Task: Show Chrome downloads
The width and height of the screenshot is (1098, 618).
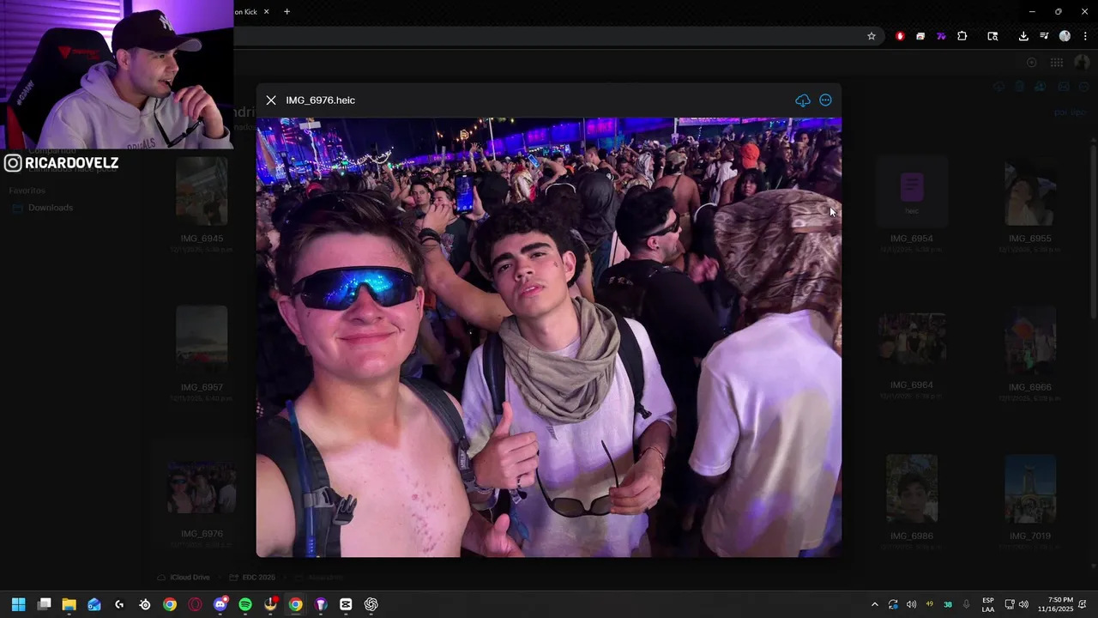Action: point(1023,36)
